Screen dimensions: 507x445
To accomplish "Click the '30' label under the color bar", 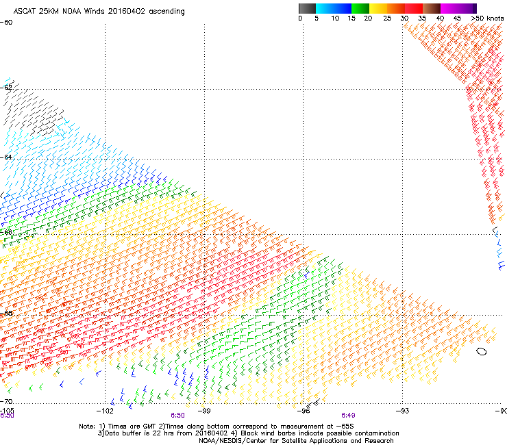I will click(404, 18).
